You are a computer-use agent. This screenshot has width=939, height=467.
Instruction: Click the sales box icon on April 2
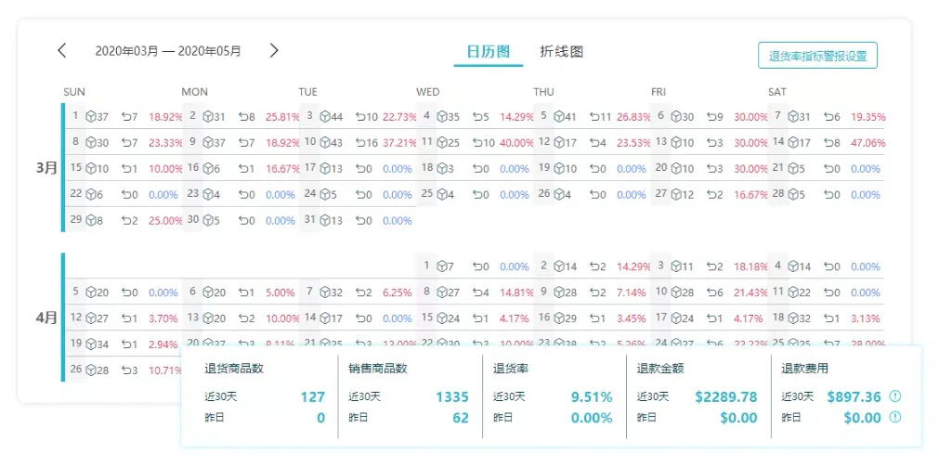tap(558, 266)
